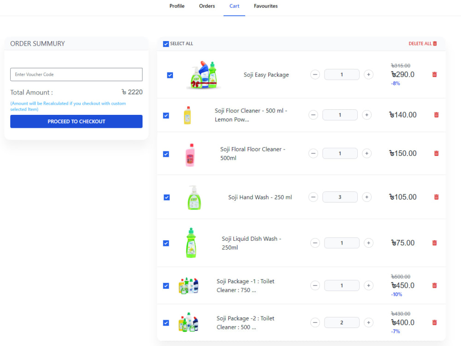
Task: Click Soji Hand Wash quantity field
Action: 340,197
